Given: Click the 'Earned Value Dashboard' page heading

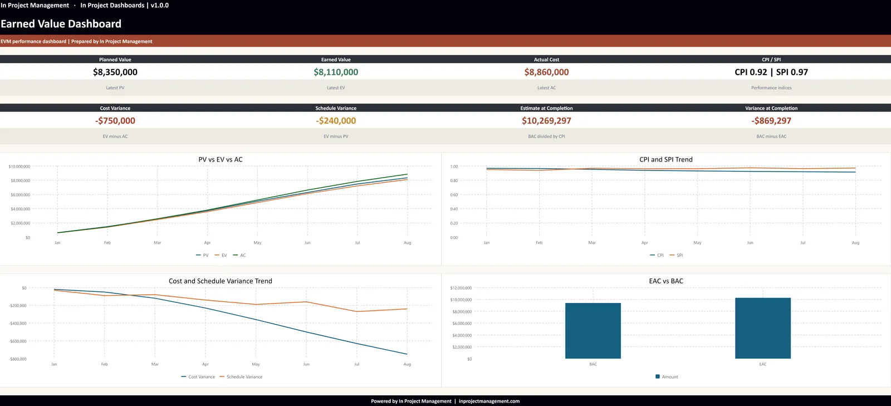Looking at the screenshot, I should pos(61,24).
